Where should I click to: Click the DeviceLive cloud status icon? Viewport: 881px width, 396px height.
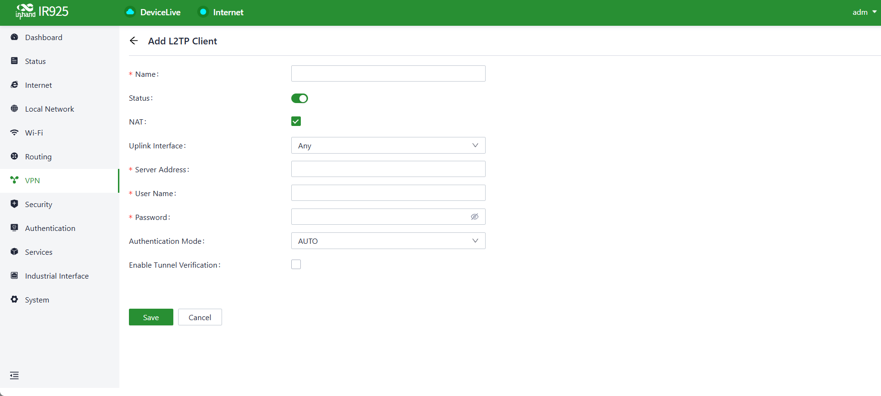[130, 12]
